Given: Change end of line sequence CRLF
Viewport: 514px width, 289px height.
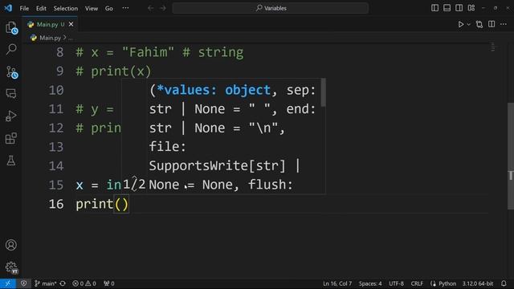Looking at the screenshot, I should (x=417, y=283).
